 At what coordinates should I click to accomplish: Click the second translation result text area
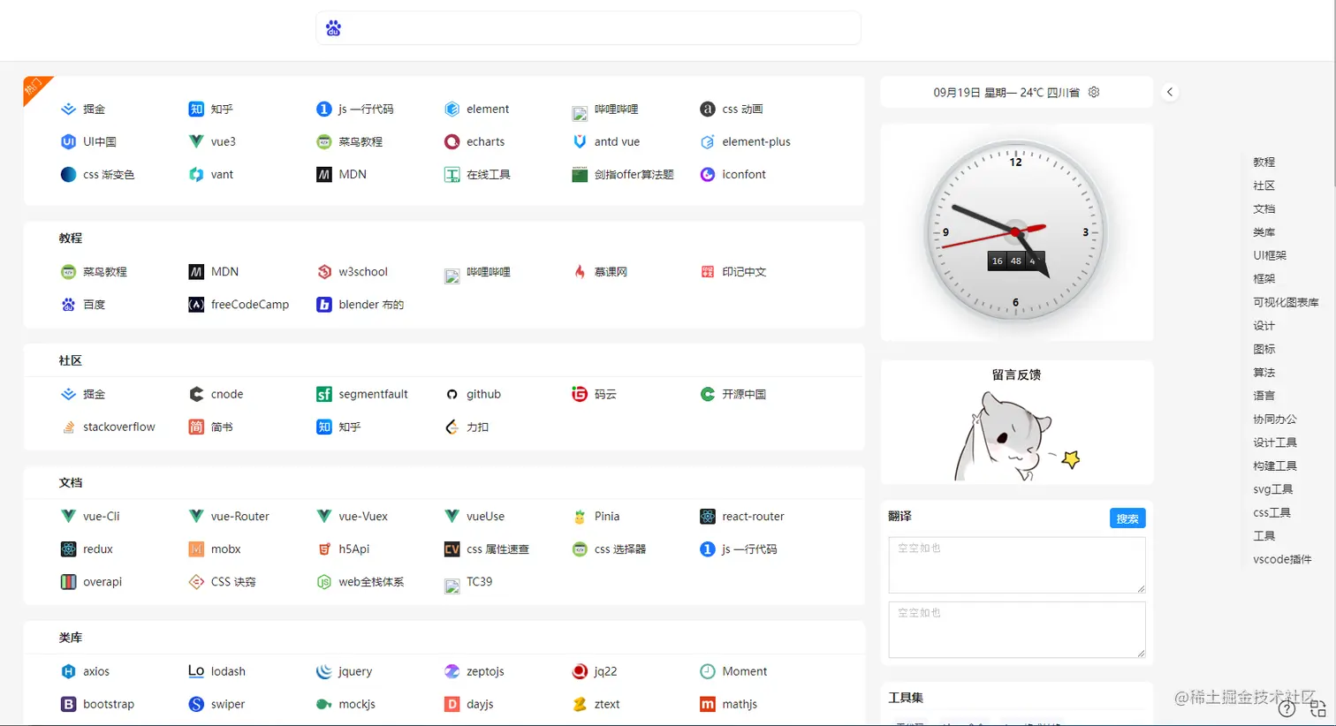click(x=1017, y=630)
